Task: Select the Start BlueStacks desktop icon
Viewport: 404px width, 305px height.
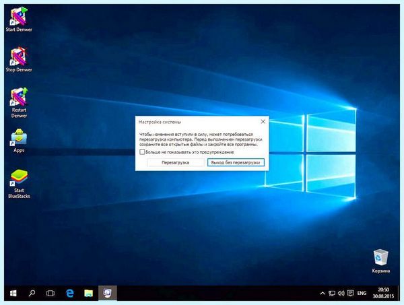Action: (x=19, y=184)
